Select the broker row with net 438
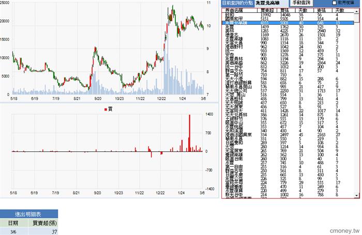This screenshot has height=235, width=362. pyautogui.click(x=288, y=99)
